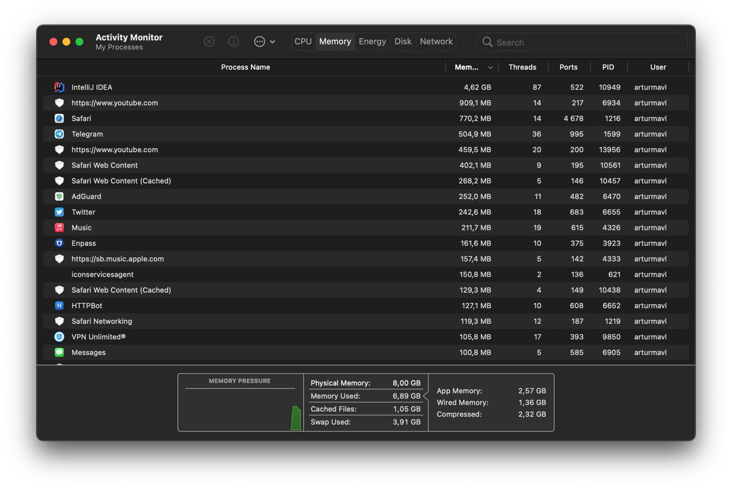Click the VPN Unlimited app icon

(59, 337)
